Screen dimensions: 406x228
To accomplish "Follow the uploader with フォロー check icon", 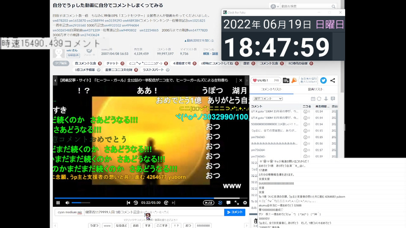I will (x=89, y=52).
